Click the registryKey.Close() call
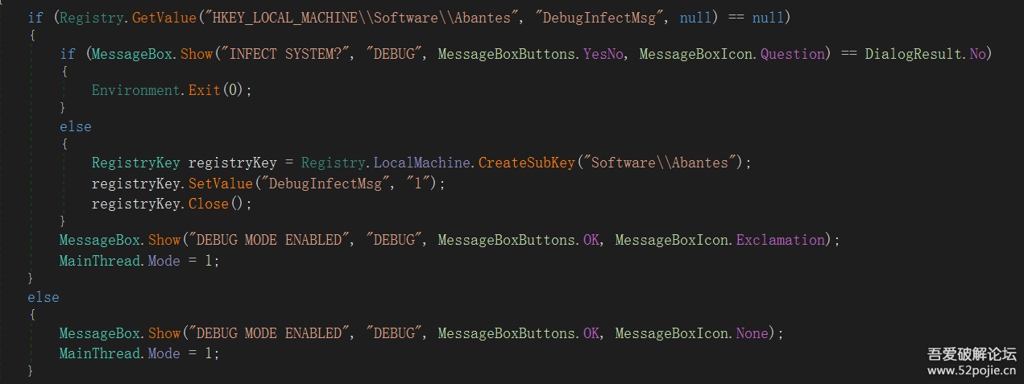The image size is (1024, 384). click(171, 204)
